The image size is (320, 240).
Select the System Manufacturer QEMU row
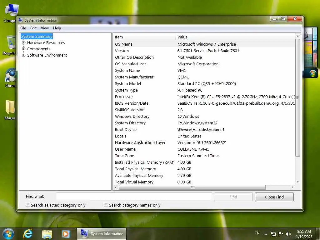204,77
